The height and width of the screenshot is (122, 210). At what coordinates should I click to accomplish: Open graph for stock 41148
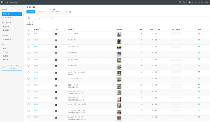pyautogui.click(x=56, y=66)
